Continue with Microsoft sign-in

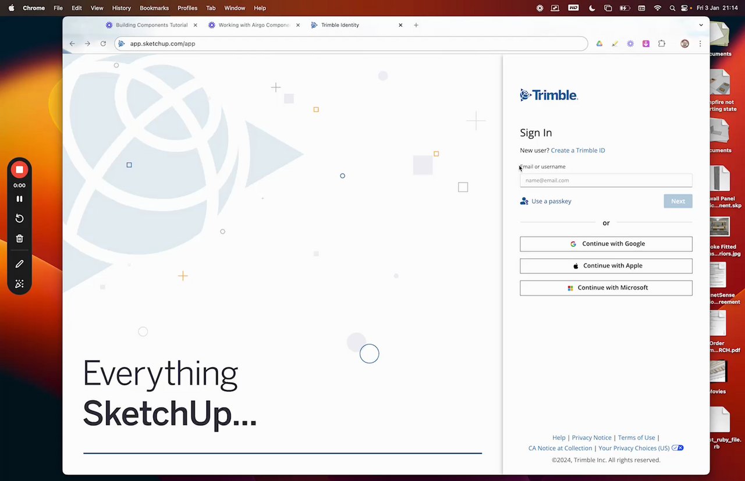[606, 288]
